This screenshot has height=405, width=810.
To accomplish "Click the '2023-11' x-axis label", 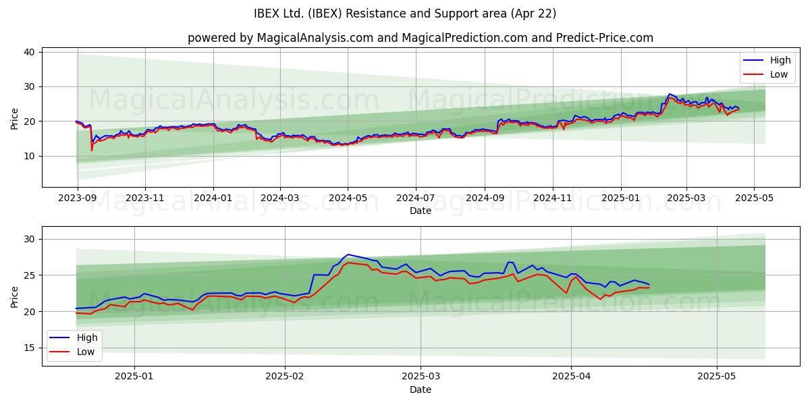I will (x=145, y=199).
